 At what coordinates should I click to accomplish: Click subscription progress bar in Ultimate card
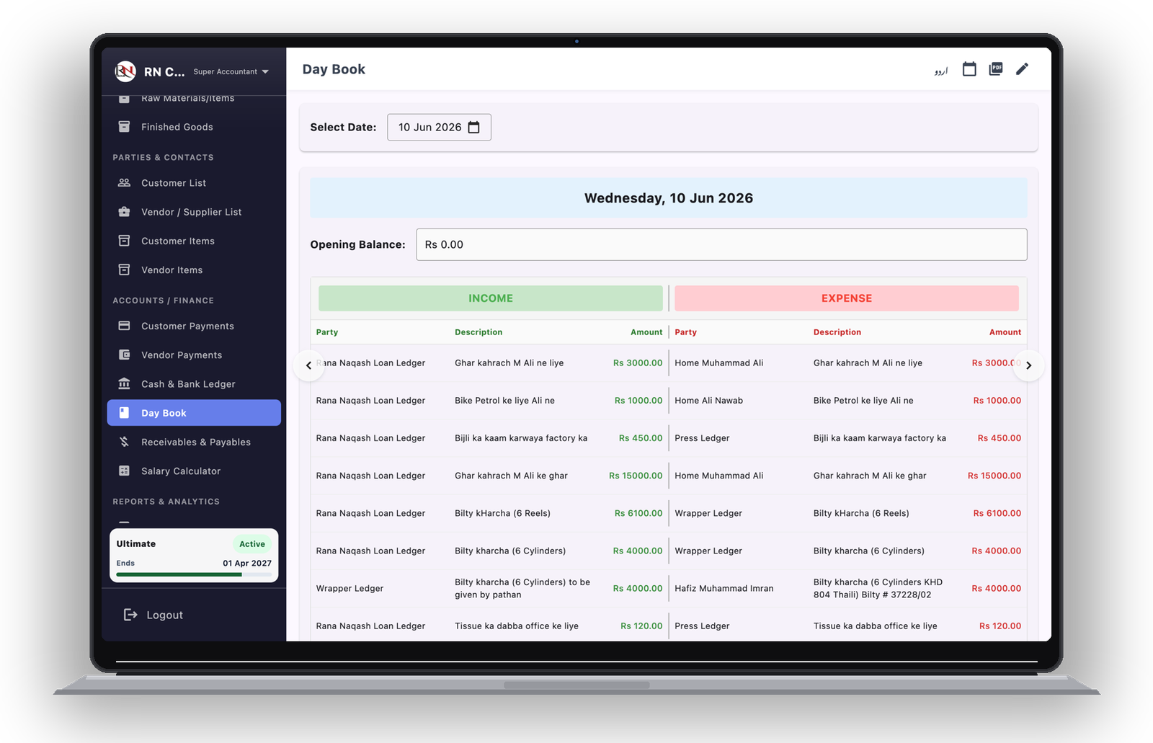coord(194,574)
